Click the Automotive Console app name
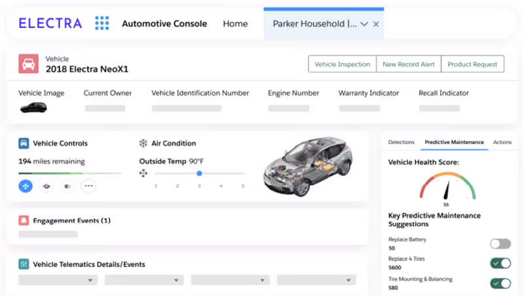 pyautogui.click(x=164, y=24)
